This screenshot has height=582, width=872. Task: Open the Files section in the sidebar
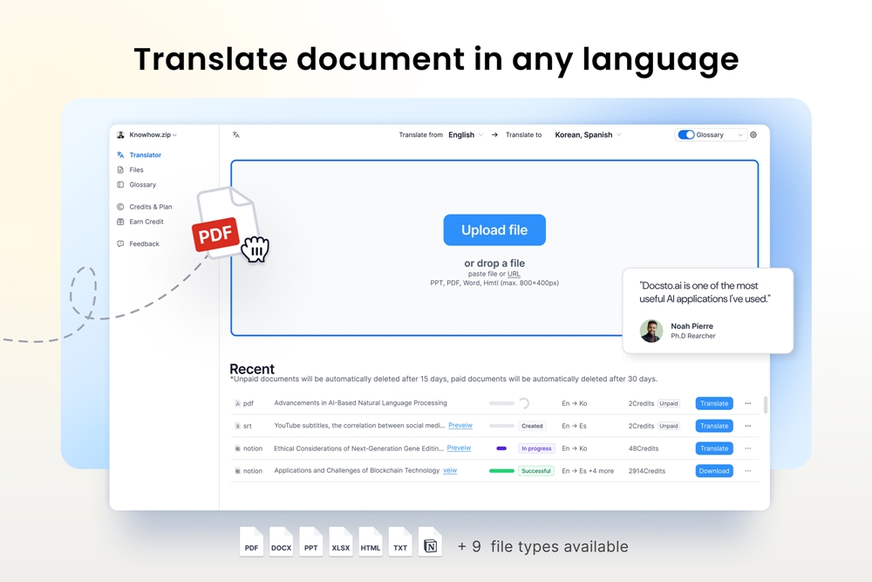click(136, 170)
